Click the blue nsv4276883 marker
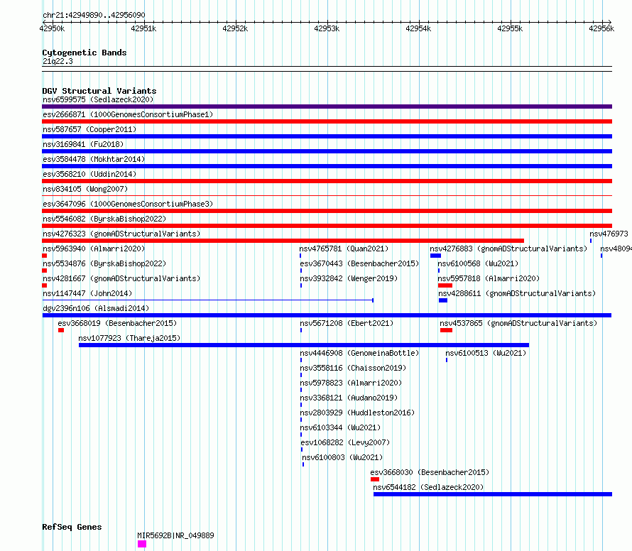The height and width of the screenshot is (551, 632). pyautogui.click(x=435, y=256)
